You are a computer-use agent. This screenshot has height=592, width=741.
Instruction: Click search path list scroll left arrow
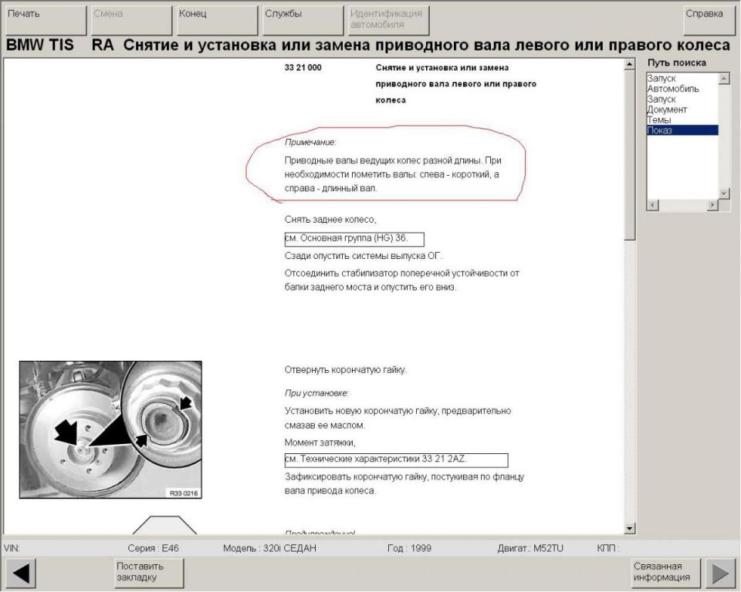click(653, 205)
